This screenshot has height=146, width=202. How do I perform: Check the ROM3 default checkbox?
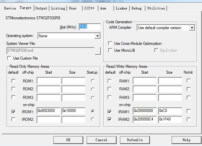[x=13, y=97]
